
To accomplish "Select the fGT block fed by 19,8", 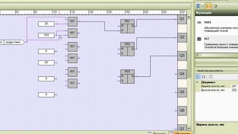I will [x=73, y=33].
